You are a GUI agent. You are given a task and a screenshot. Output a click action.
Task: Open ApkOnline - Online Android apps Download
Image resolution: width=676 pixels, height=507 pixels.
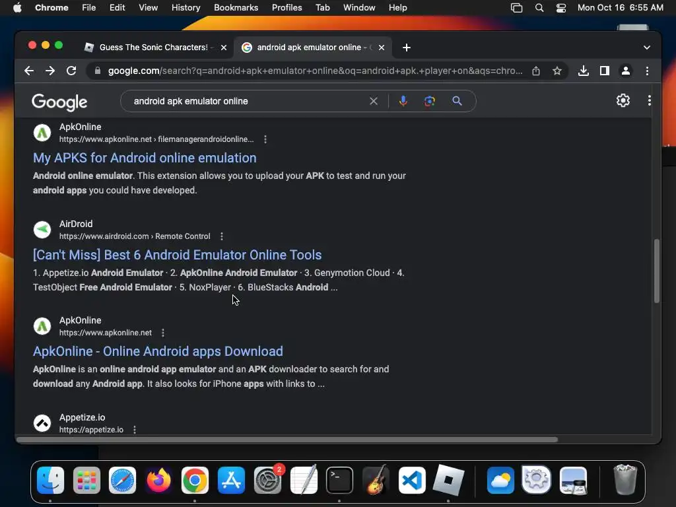[x=158, y=351]
